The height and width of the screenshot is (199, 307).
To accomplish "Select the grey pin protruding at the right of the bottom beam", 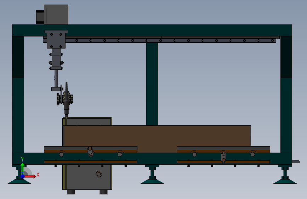I will [x=296, y=162].
